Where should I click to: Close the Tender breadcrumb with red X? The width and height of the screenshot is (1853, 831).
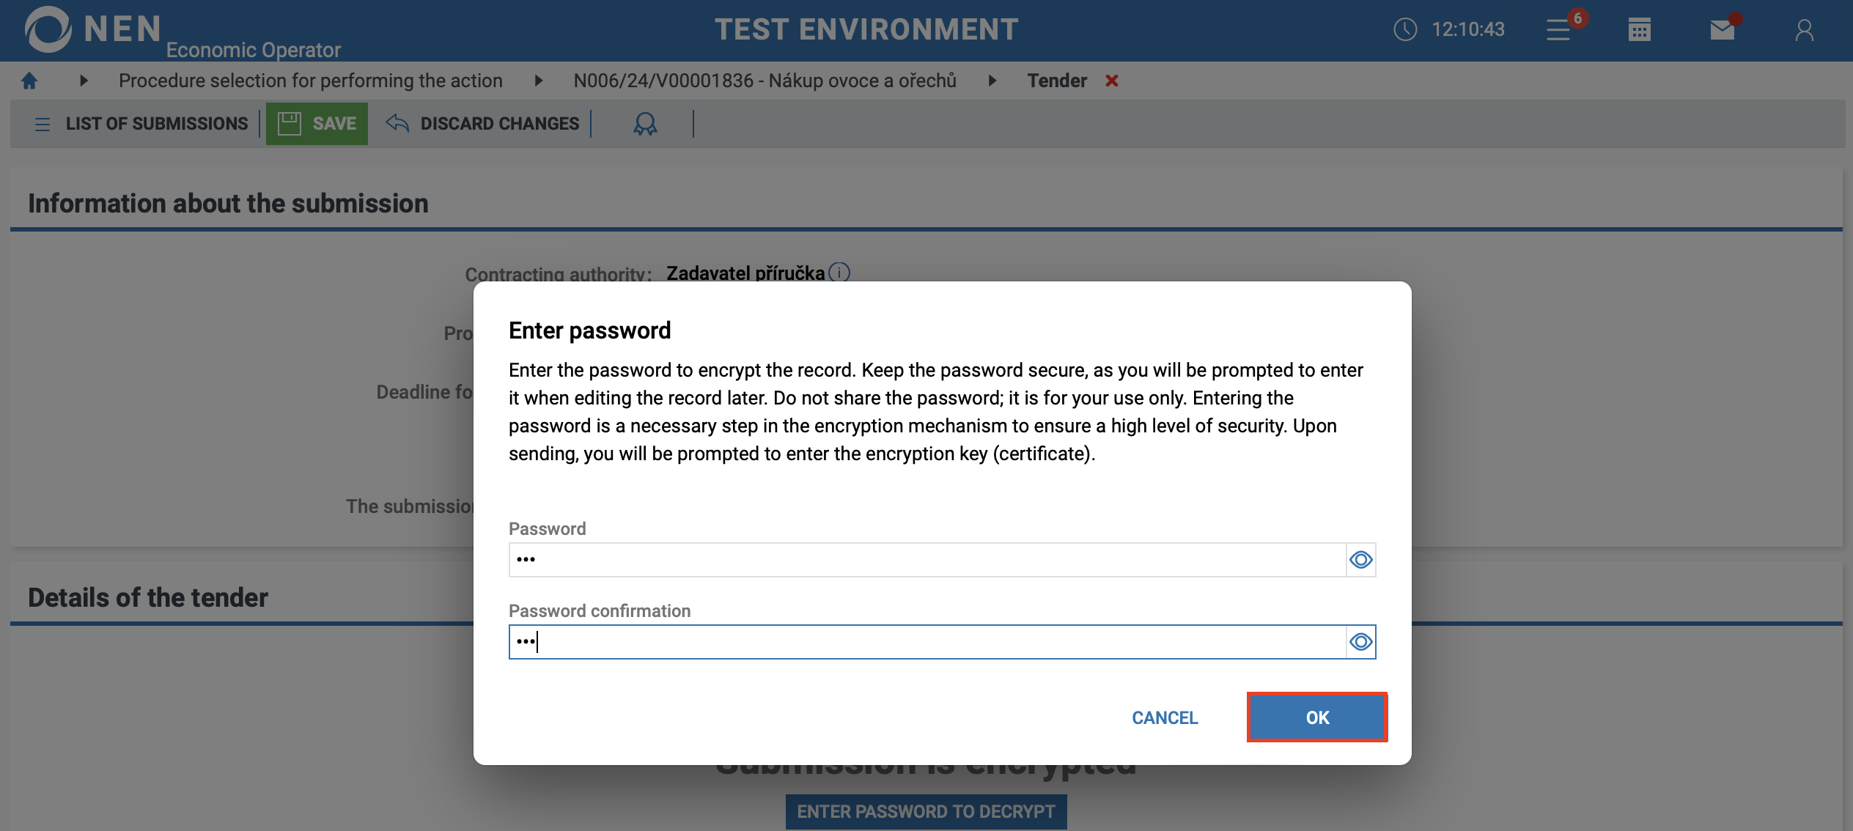tap(1112, 81)
